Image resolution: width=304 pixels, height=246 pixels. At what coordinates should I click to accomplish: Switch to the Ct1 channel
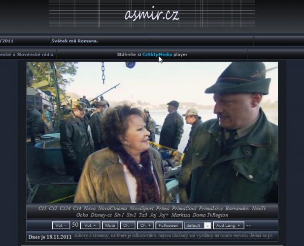pos(42,209)
